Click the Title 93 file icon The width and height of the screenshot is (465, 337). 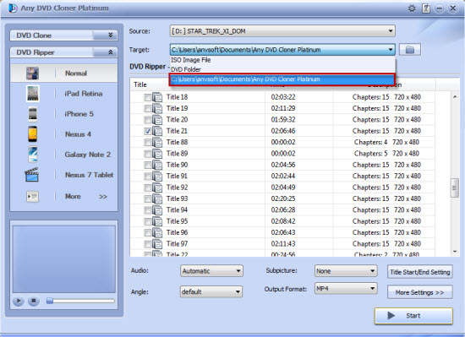157,198
